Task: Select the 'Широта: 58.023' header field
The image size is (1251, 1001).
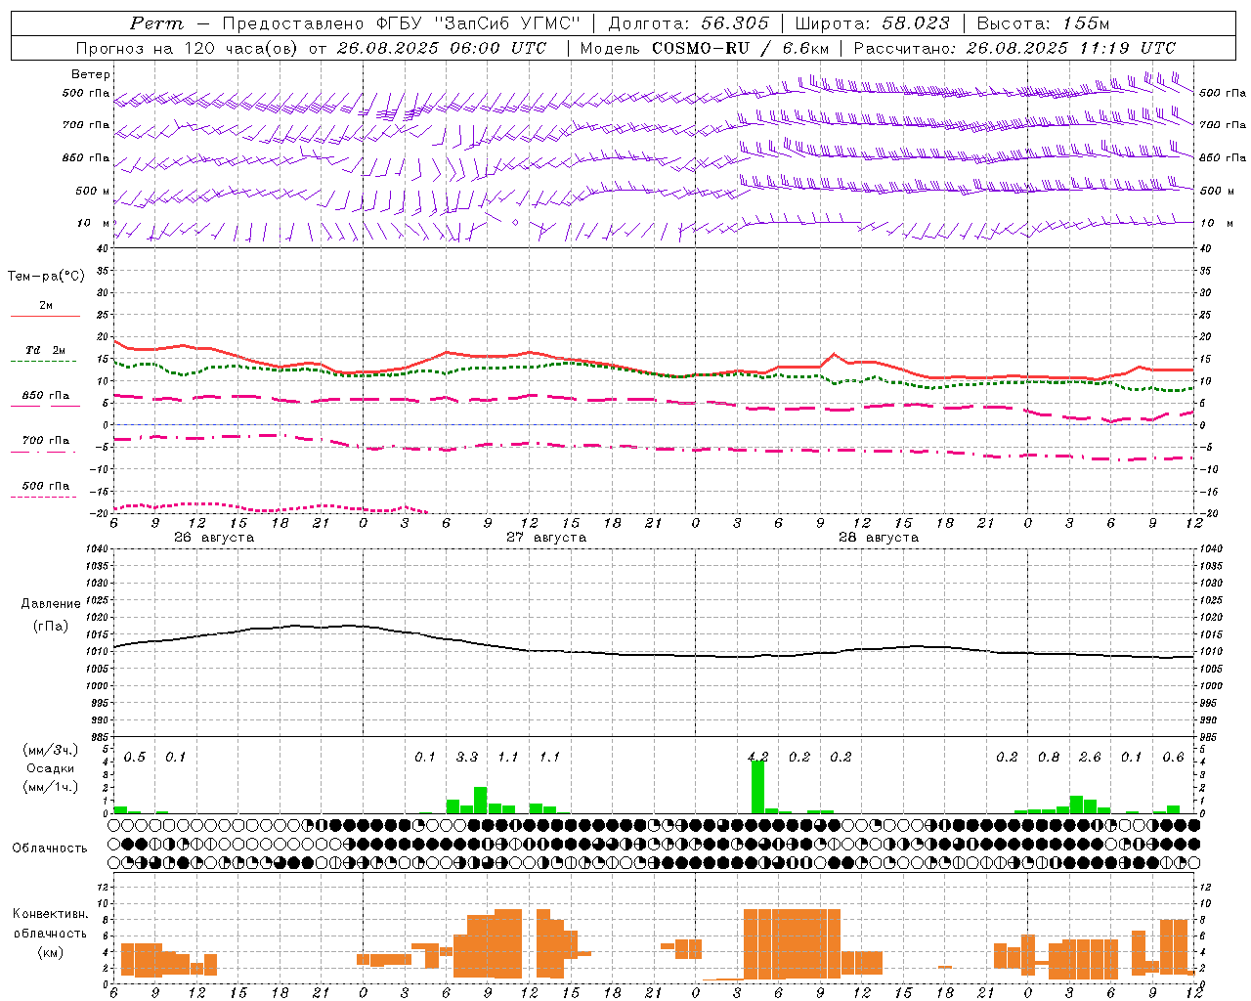Action: 872,23
